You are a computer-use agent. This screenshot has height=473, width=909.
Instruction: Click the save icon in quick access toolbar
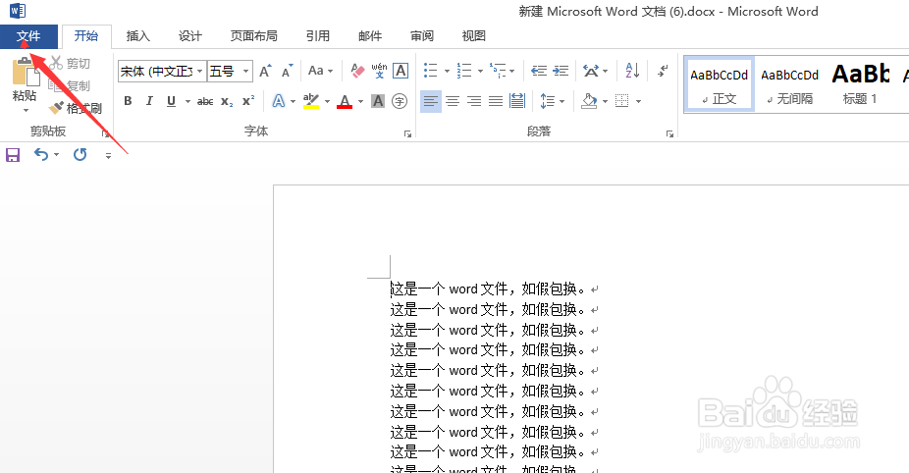13,155
